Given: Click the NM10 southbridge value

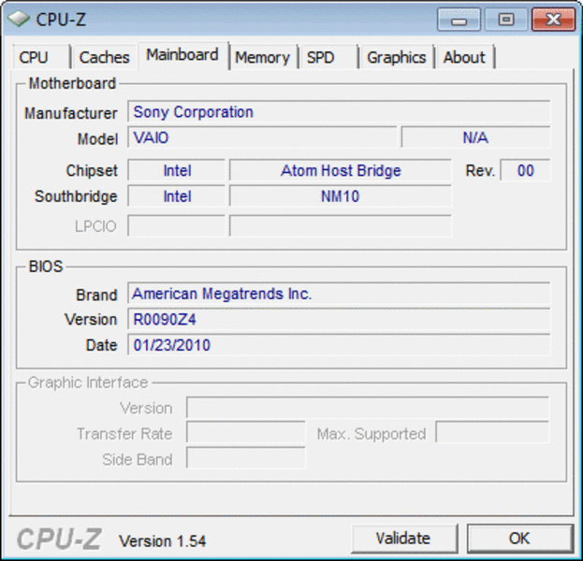Looking at the screenshot, I should [x=341, y=196].
